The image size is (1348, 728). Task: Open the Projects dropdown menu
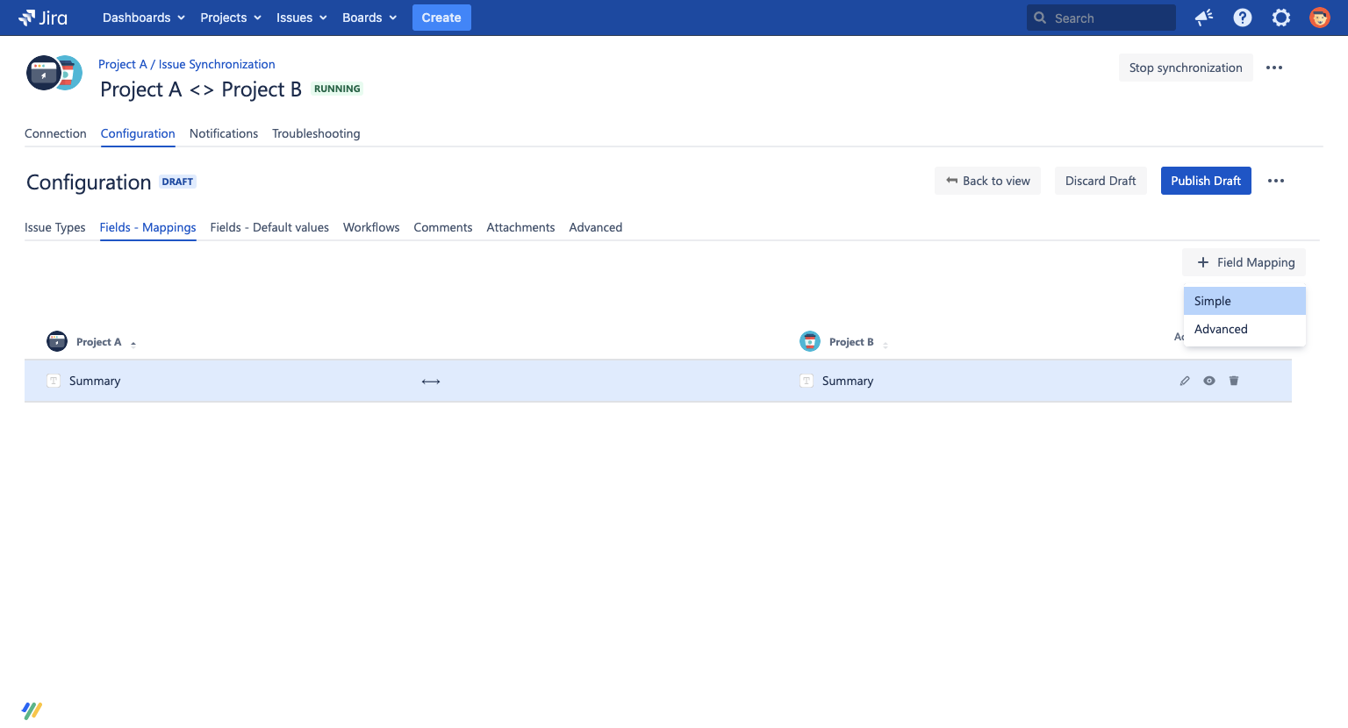coord(230,18)
